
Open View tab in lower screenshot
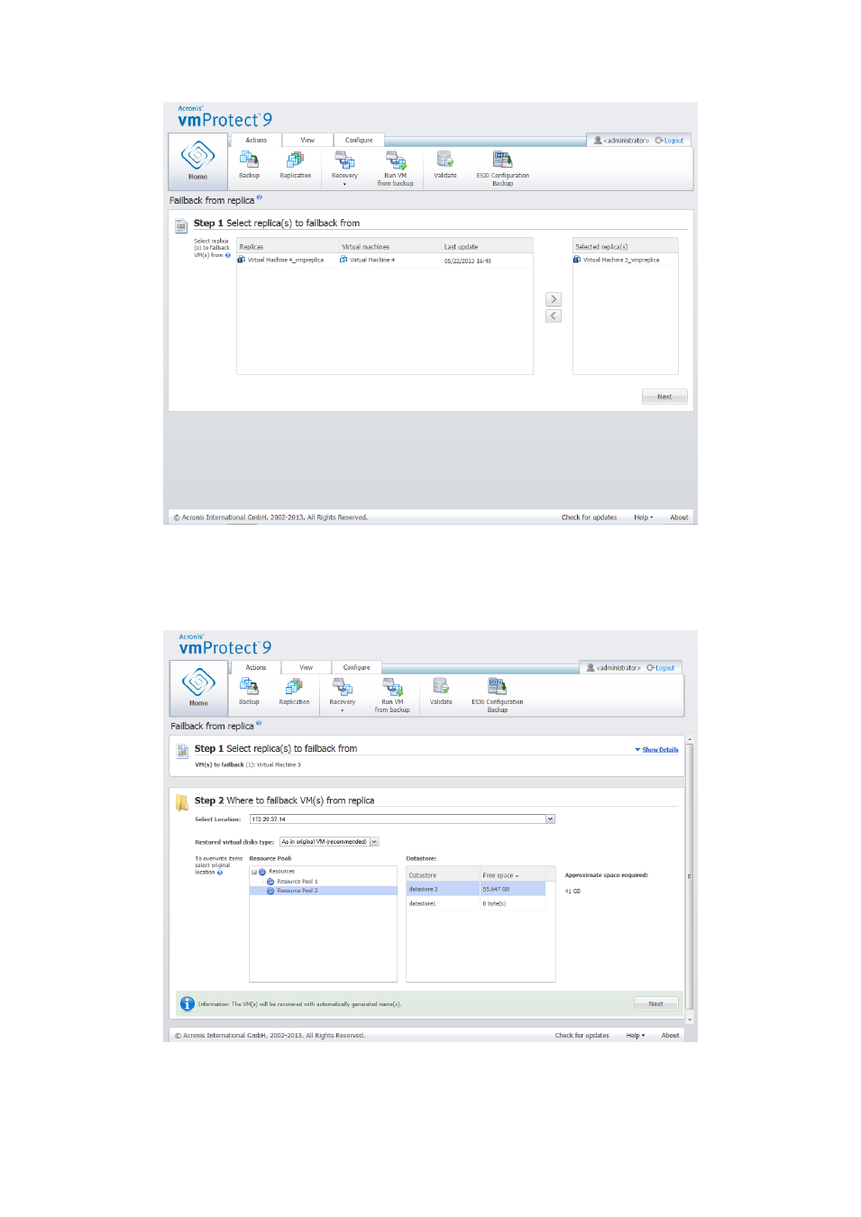(x=307, y=667)
